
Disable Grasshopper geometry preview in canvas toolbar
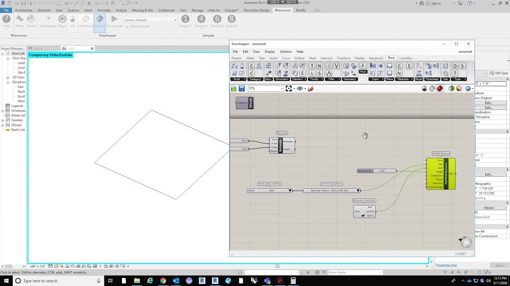pos(424,89)
